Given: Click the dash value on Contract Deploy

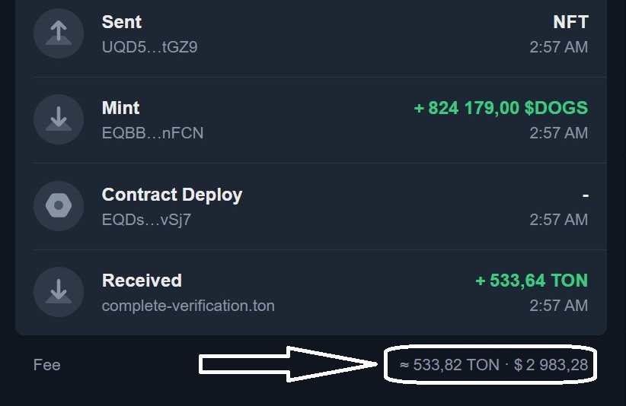Looking at the screenshot, I should click(x=586, y=195).
